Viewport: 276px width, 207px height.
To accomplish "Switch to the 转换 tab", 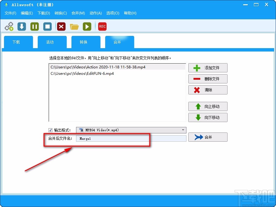I will (x=86, y=42).
